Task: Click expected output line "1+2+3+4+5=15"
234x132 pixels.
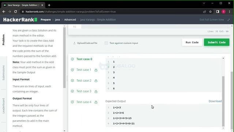Action: coord(122,118)
